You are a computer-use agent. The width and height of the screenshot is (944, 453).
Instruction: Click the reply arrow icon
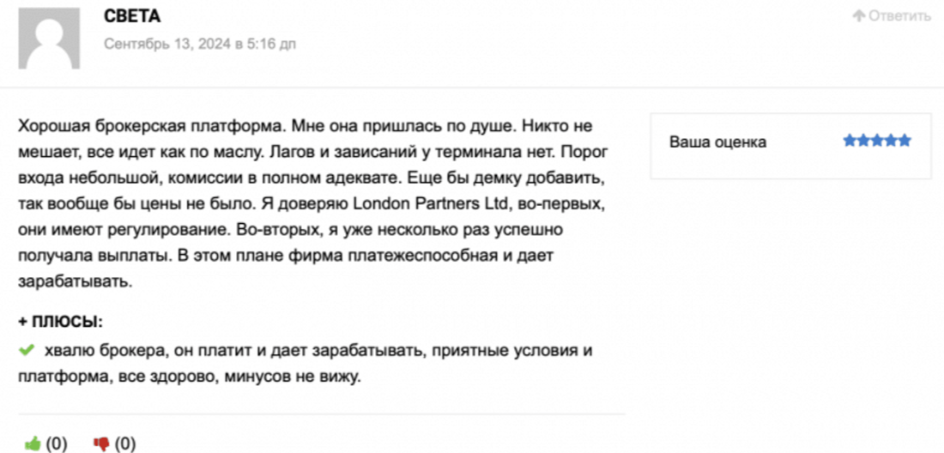857,16
